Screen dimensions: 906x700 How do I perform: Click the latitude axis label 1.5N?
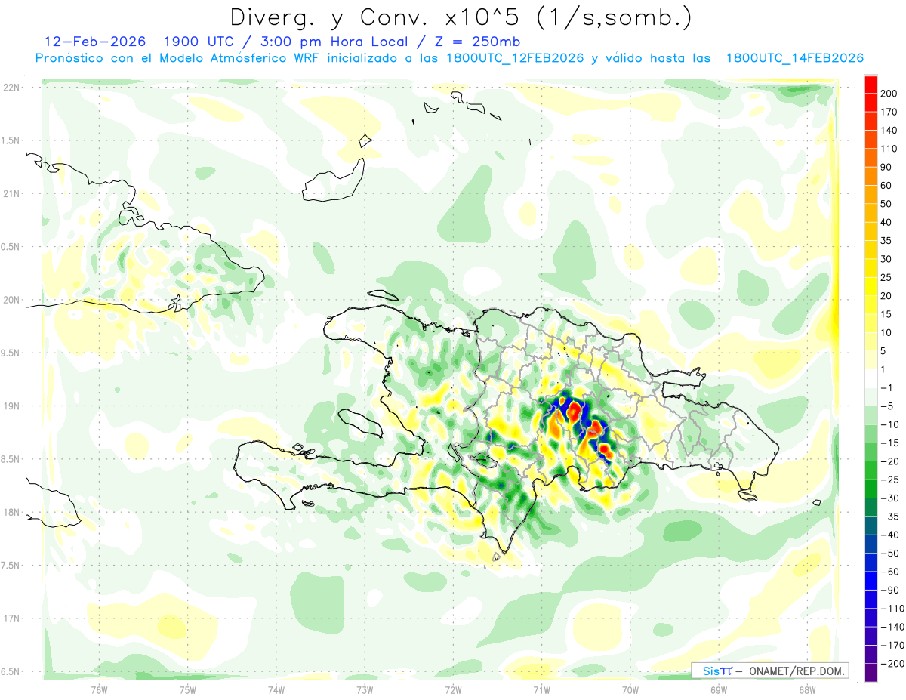pyautogui.click(x=11, y=140)
